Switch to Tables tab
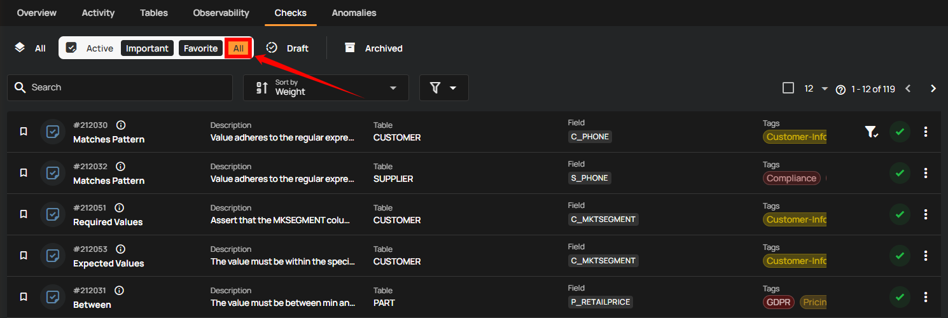948x318 pixels. coord(154,13)
